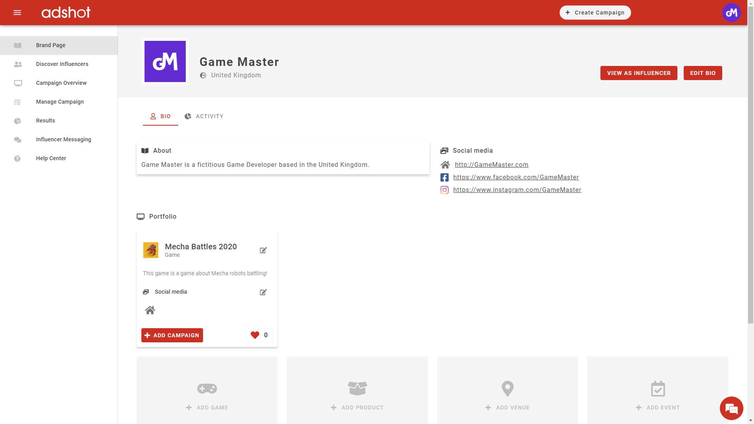Click the open box icon in Add Product card
This screenshot has width=754, height=424.
click(x=357, y=388)
